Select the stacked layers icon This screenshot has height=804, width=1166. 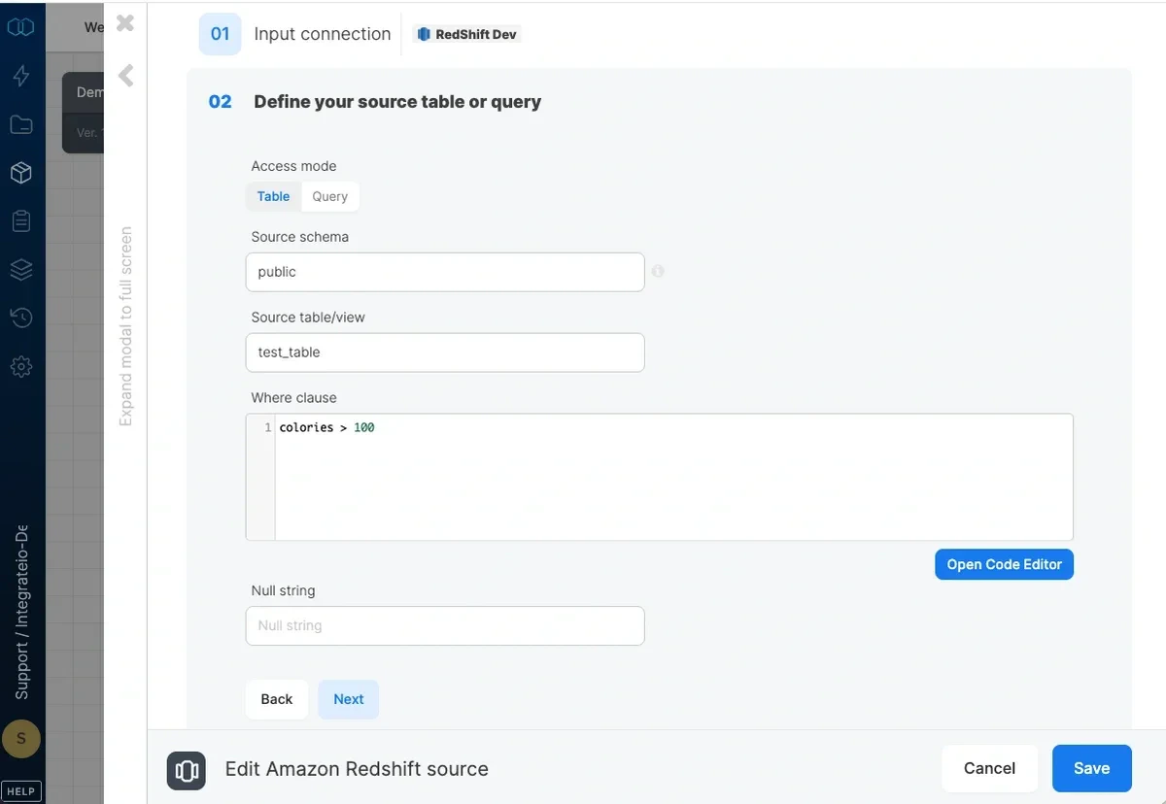[21, 269]
